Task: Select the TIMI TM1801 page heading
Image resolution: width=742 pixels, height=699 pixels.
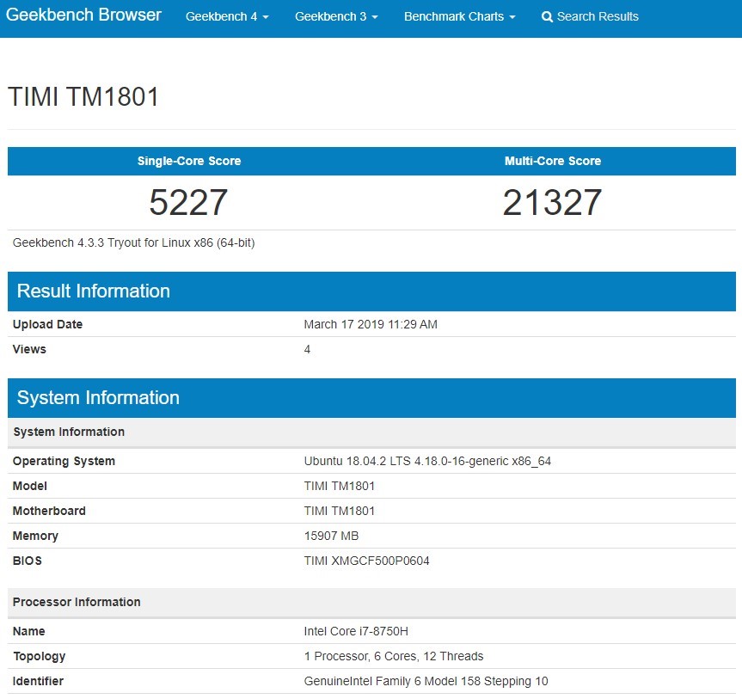Action: (x=83, y=96)
